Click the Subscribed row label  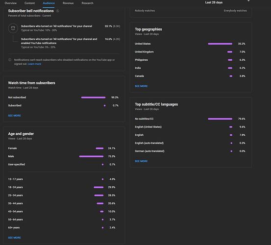pyautogui.click(x=15, y=105)
